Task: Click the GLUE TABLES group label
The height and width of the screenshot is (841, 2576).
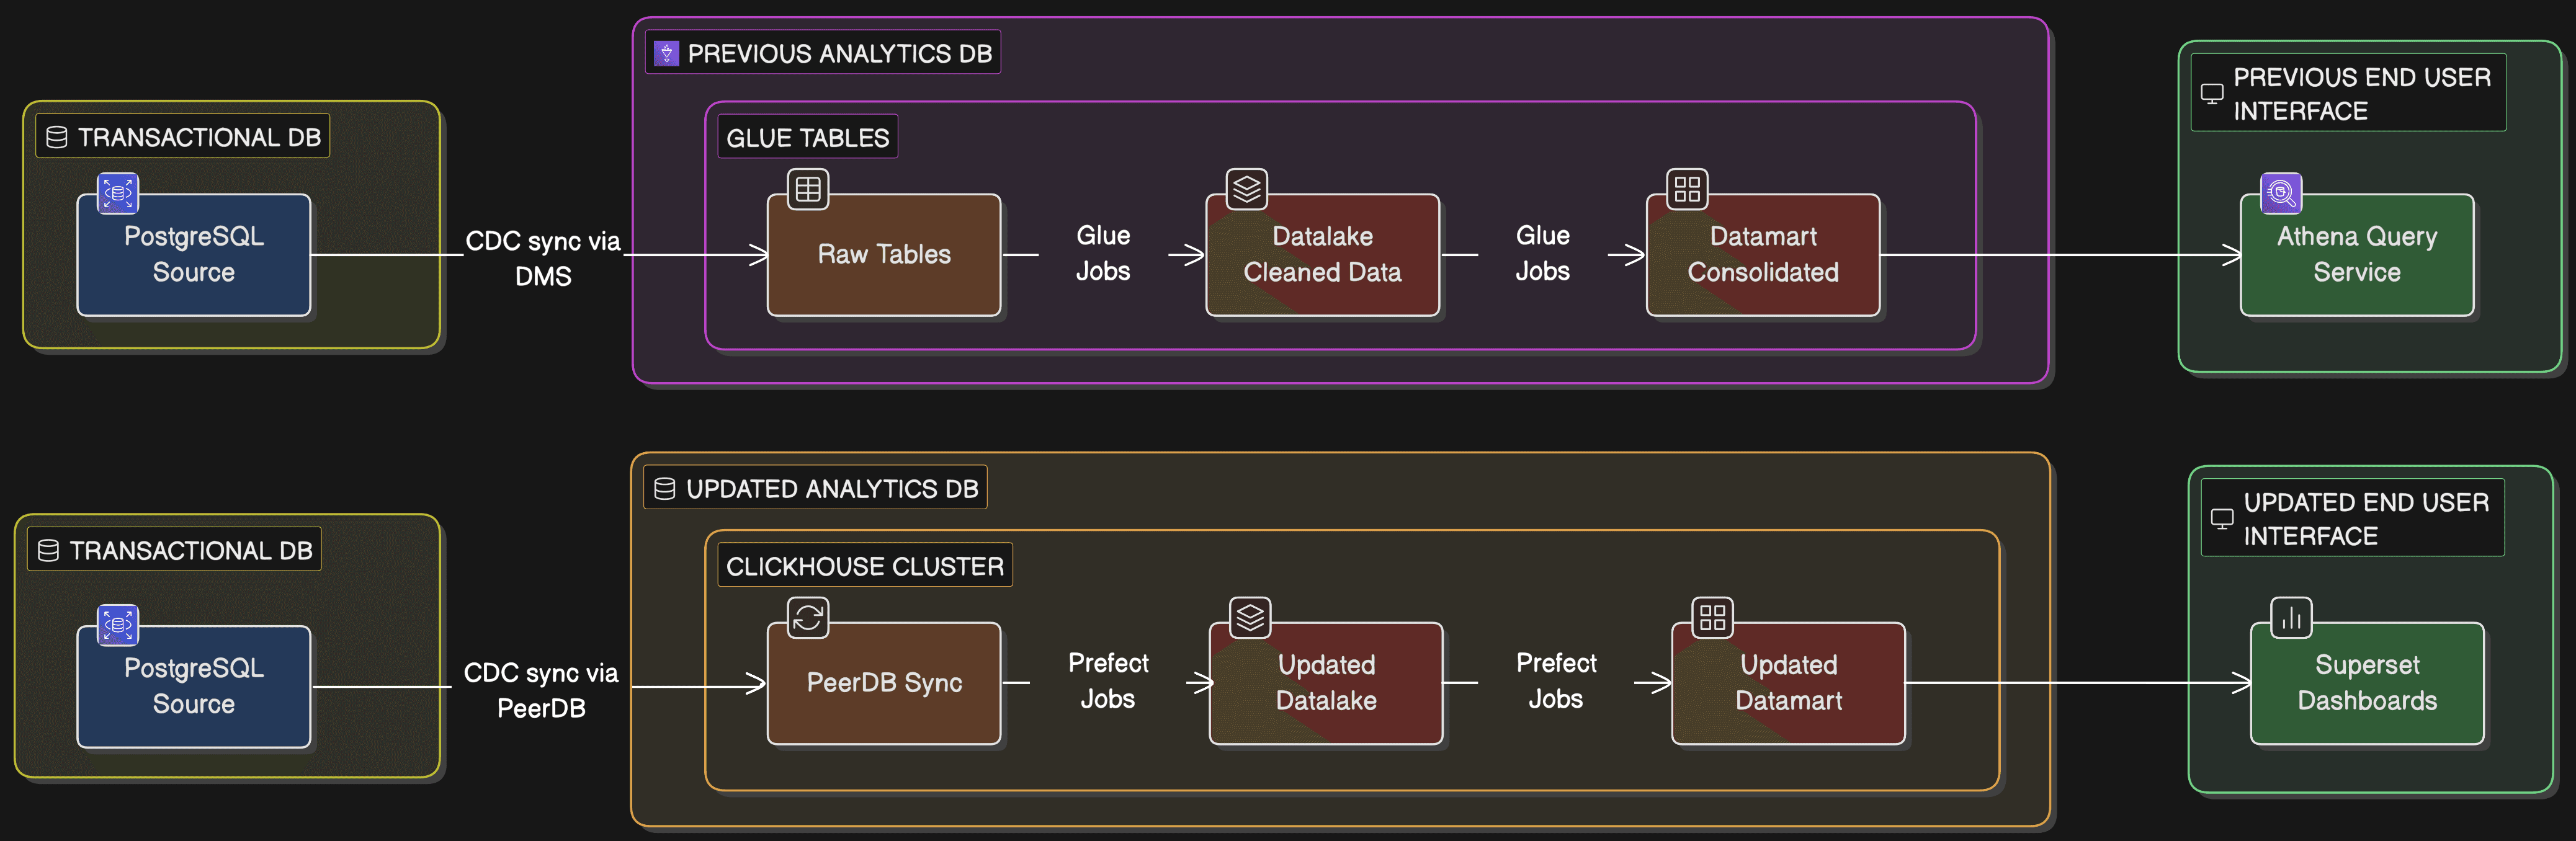Action: click(807, 138)
